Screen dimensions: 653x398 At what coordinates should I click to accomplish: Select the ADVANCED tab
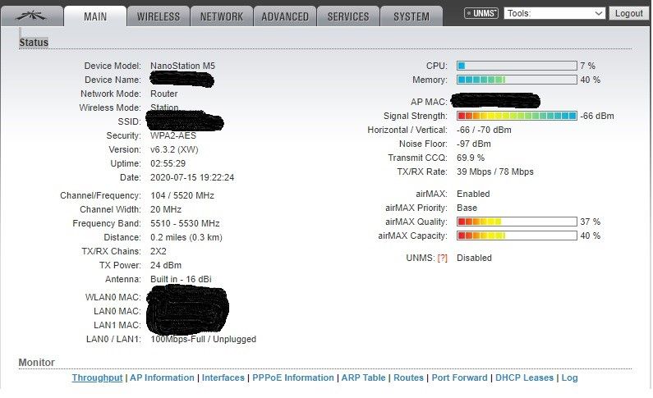[285, 16]
